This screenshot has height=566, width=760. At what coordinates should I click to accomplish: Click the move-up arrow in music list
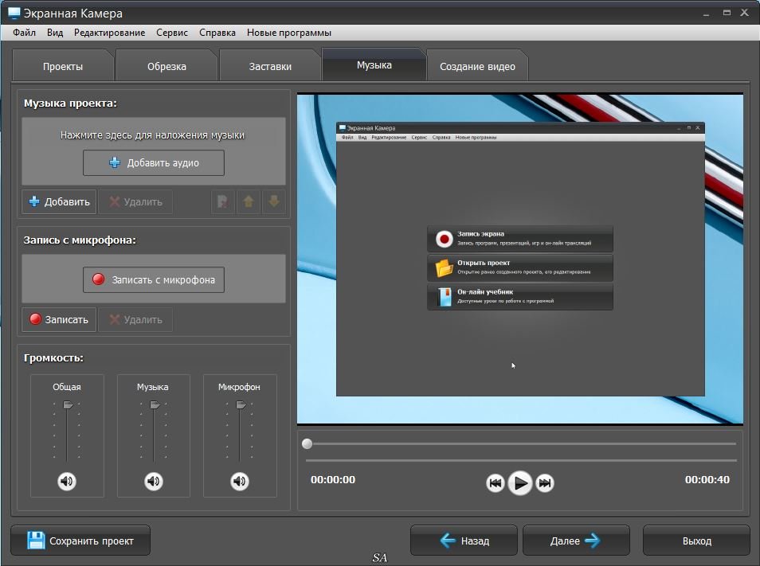point(249,202)
